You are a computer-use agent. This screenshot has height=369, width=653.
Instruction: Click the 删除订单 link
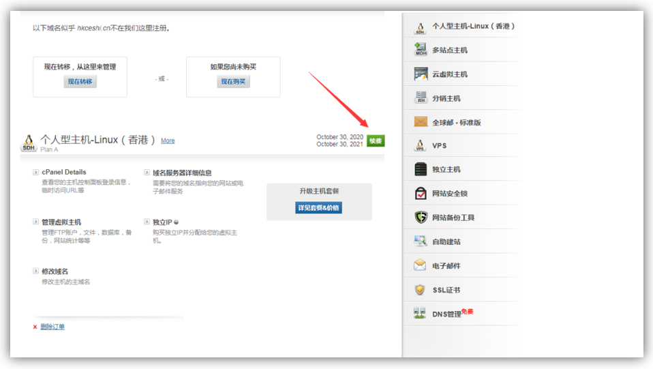tap(52, 327)
